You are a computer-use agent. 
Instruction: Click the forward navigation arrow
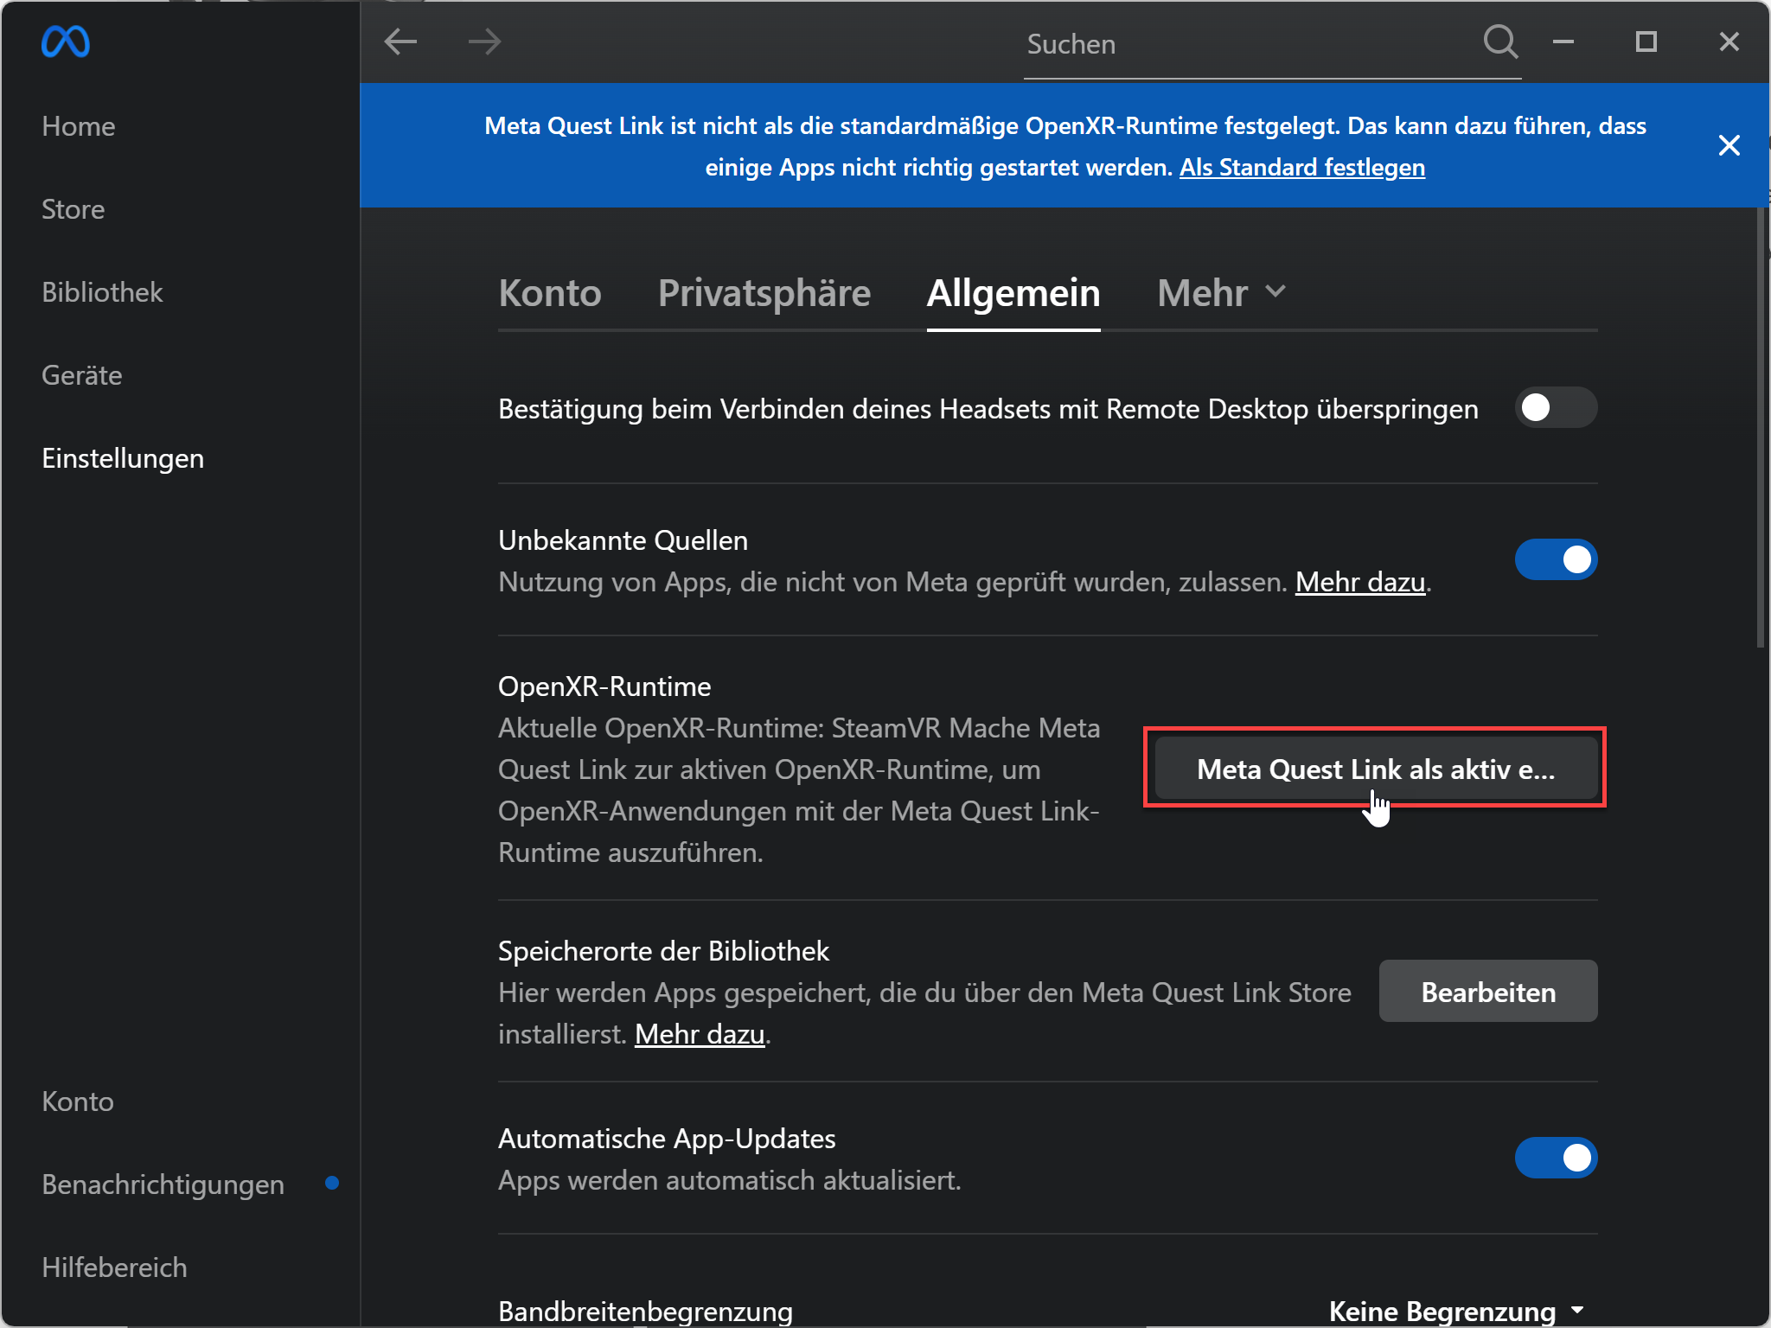click(484, 41)
